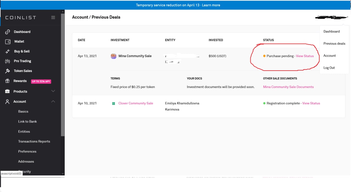Click the CoinList logo
Image resolution: width=351 pixels, height=192 pixels.
21,18
